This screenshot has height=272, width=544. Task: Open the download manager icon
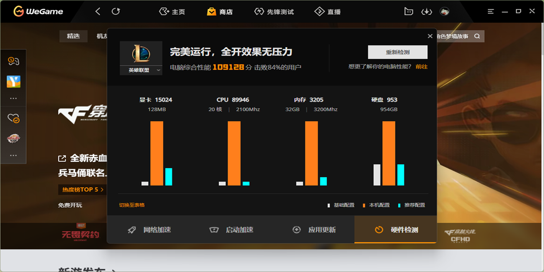coord(426,11)
